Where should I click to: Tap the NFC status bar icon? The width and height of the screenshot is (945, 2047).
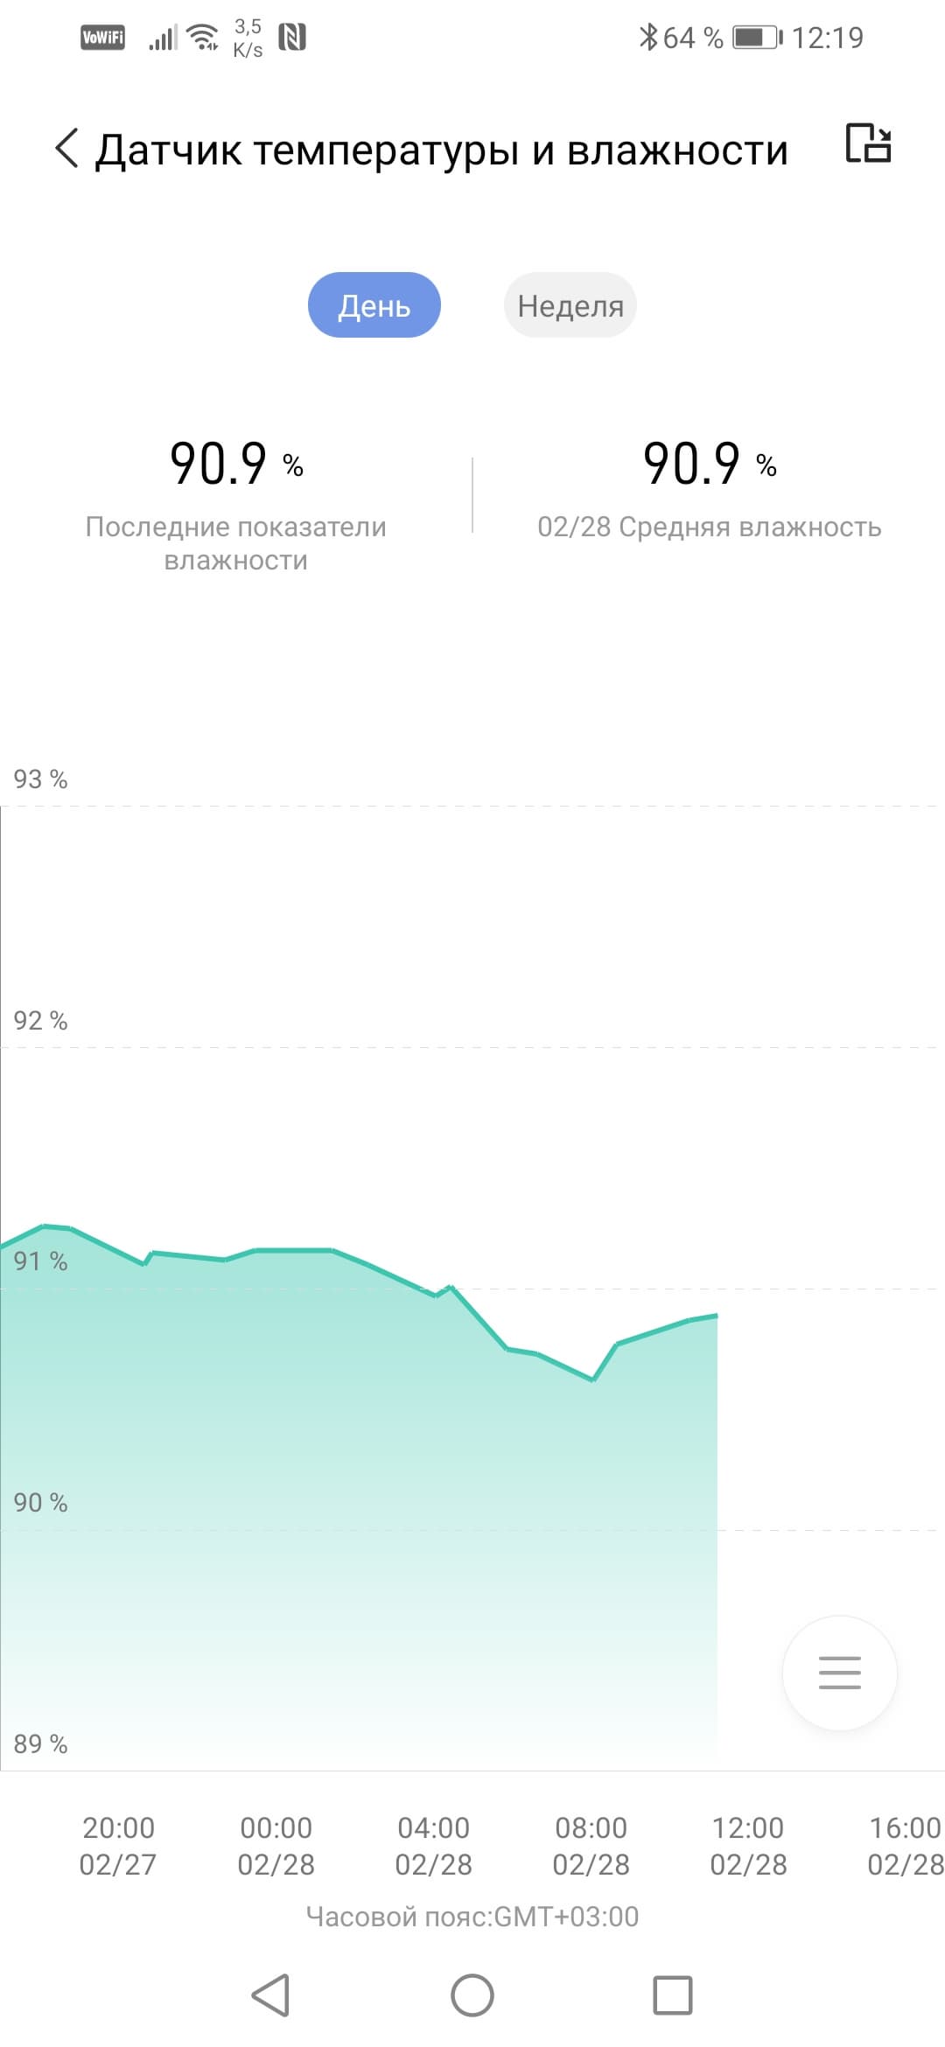click(292, 38)
